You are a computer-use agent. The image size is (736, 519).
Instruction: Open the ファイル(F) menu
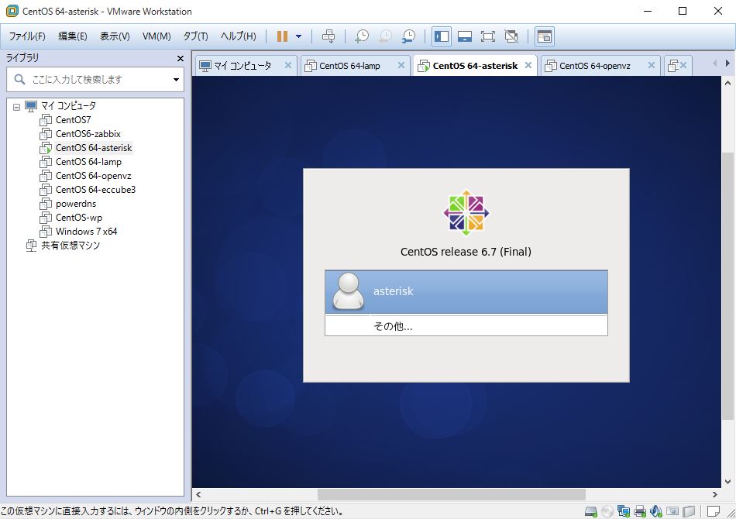coord(27,36)
